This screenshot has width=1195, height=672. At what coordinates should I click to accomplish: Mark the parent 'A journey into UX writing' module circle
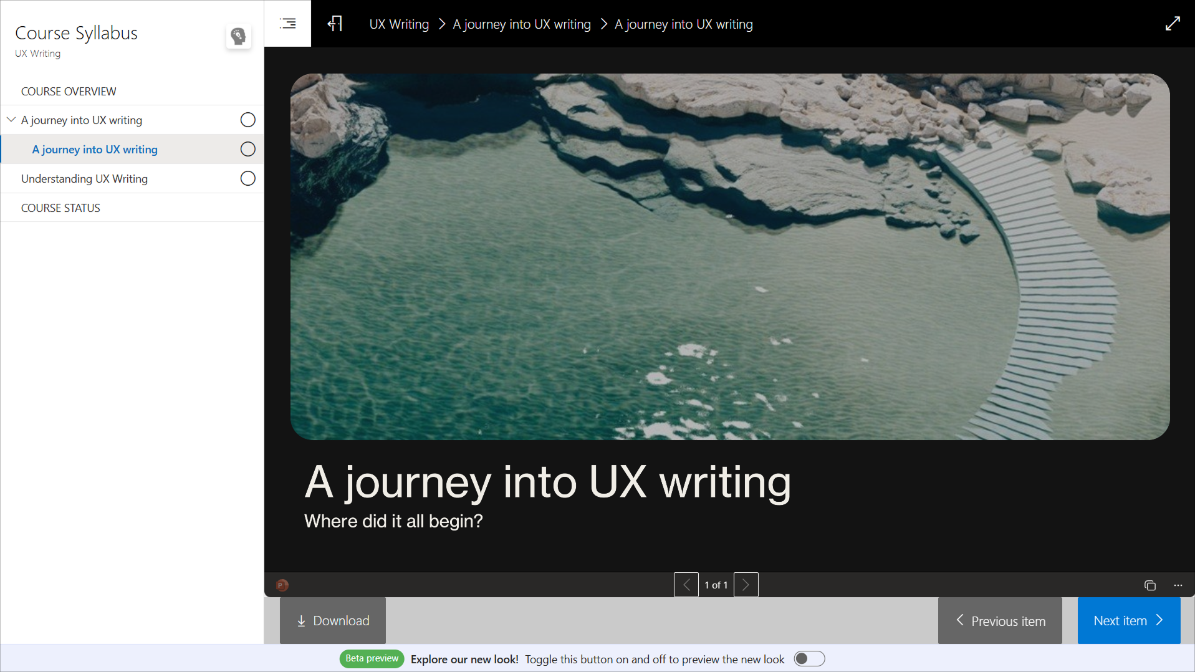pos(247,120)
